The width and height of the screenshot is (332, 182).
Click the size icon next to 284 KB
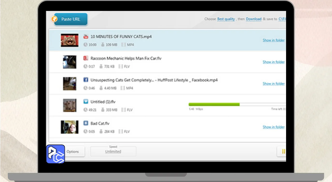[101, 132]
